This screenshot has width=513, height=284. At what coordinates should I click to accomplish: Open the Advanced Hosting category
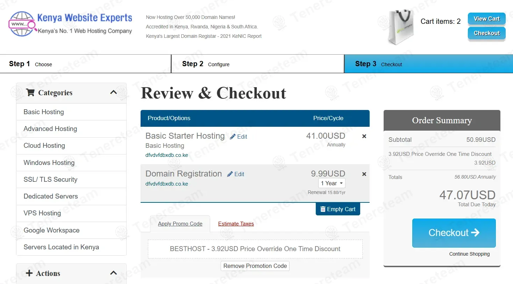coord(71,129)
